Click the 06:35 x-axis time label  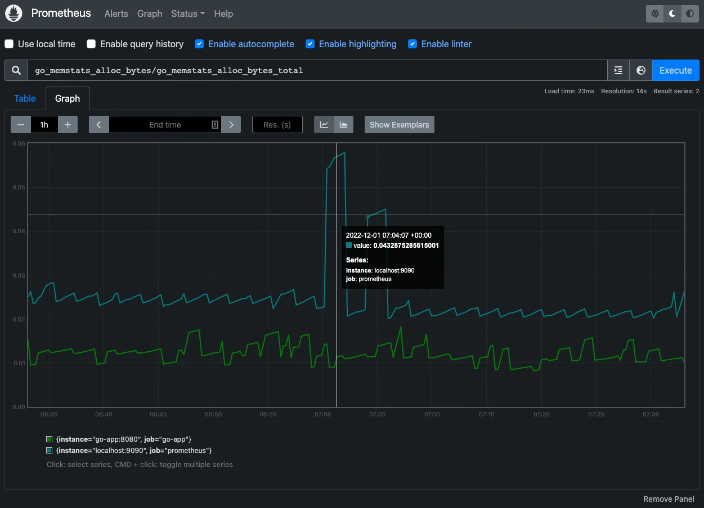pos(49,414)
